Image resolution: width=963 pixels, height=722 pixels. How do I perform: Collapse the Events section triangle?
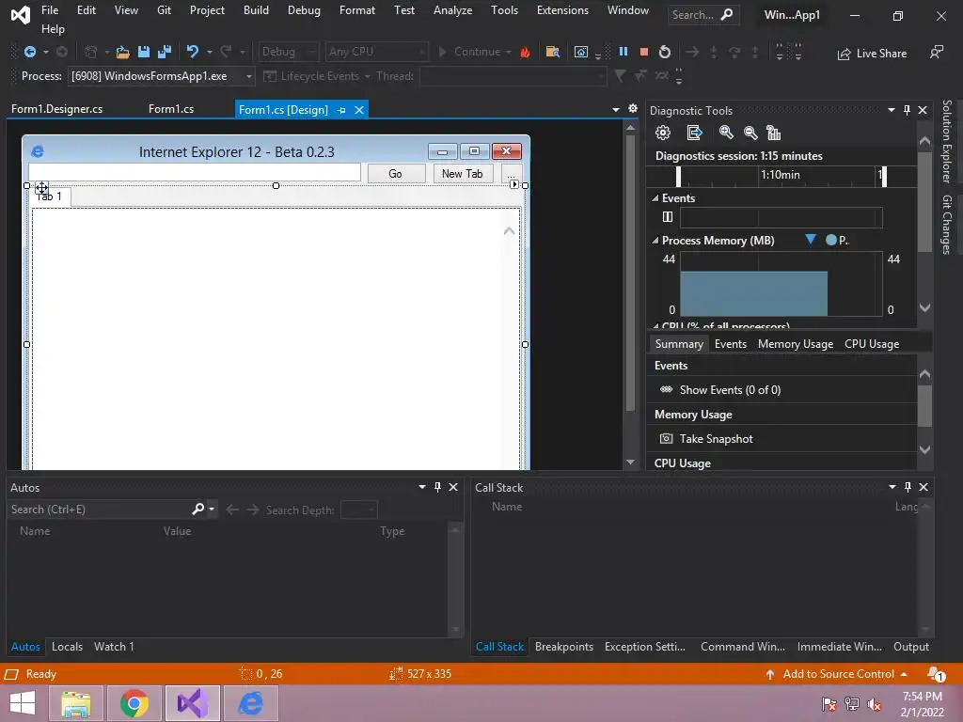(655, 198)
